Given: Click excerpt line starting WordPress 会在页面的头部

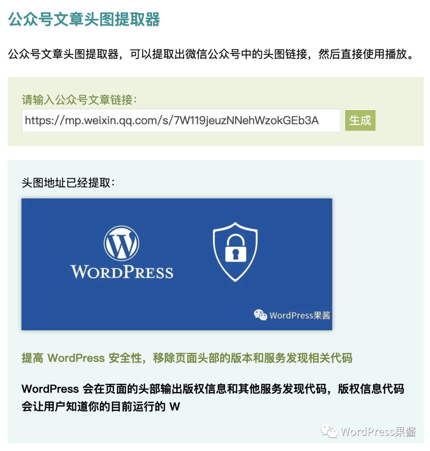Looking at the screenshot, I should click(213, 389).
